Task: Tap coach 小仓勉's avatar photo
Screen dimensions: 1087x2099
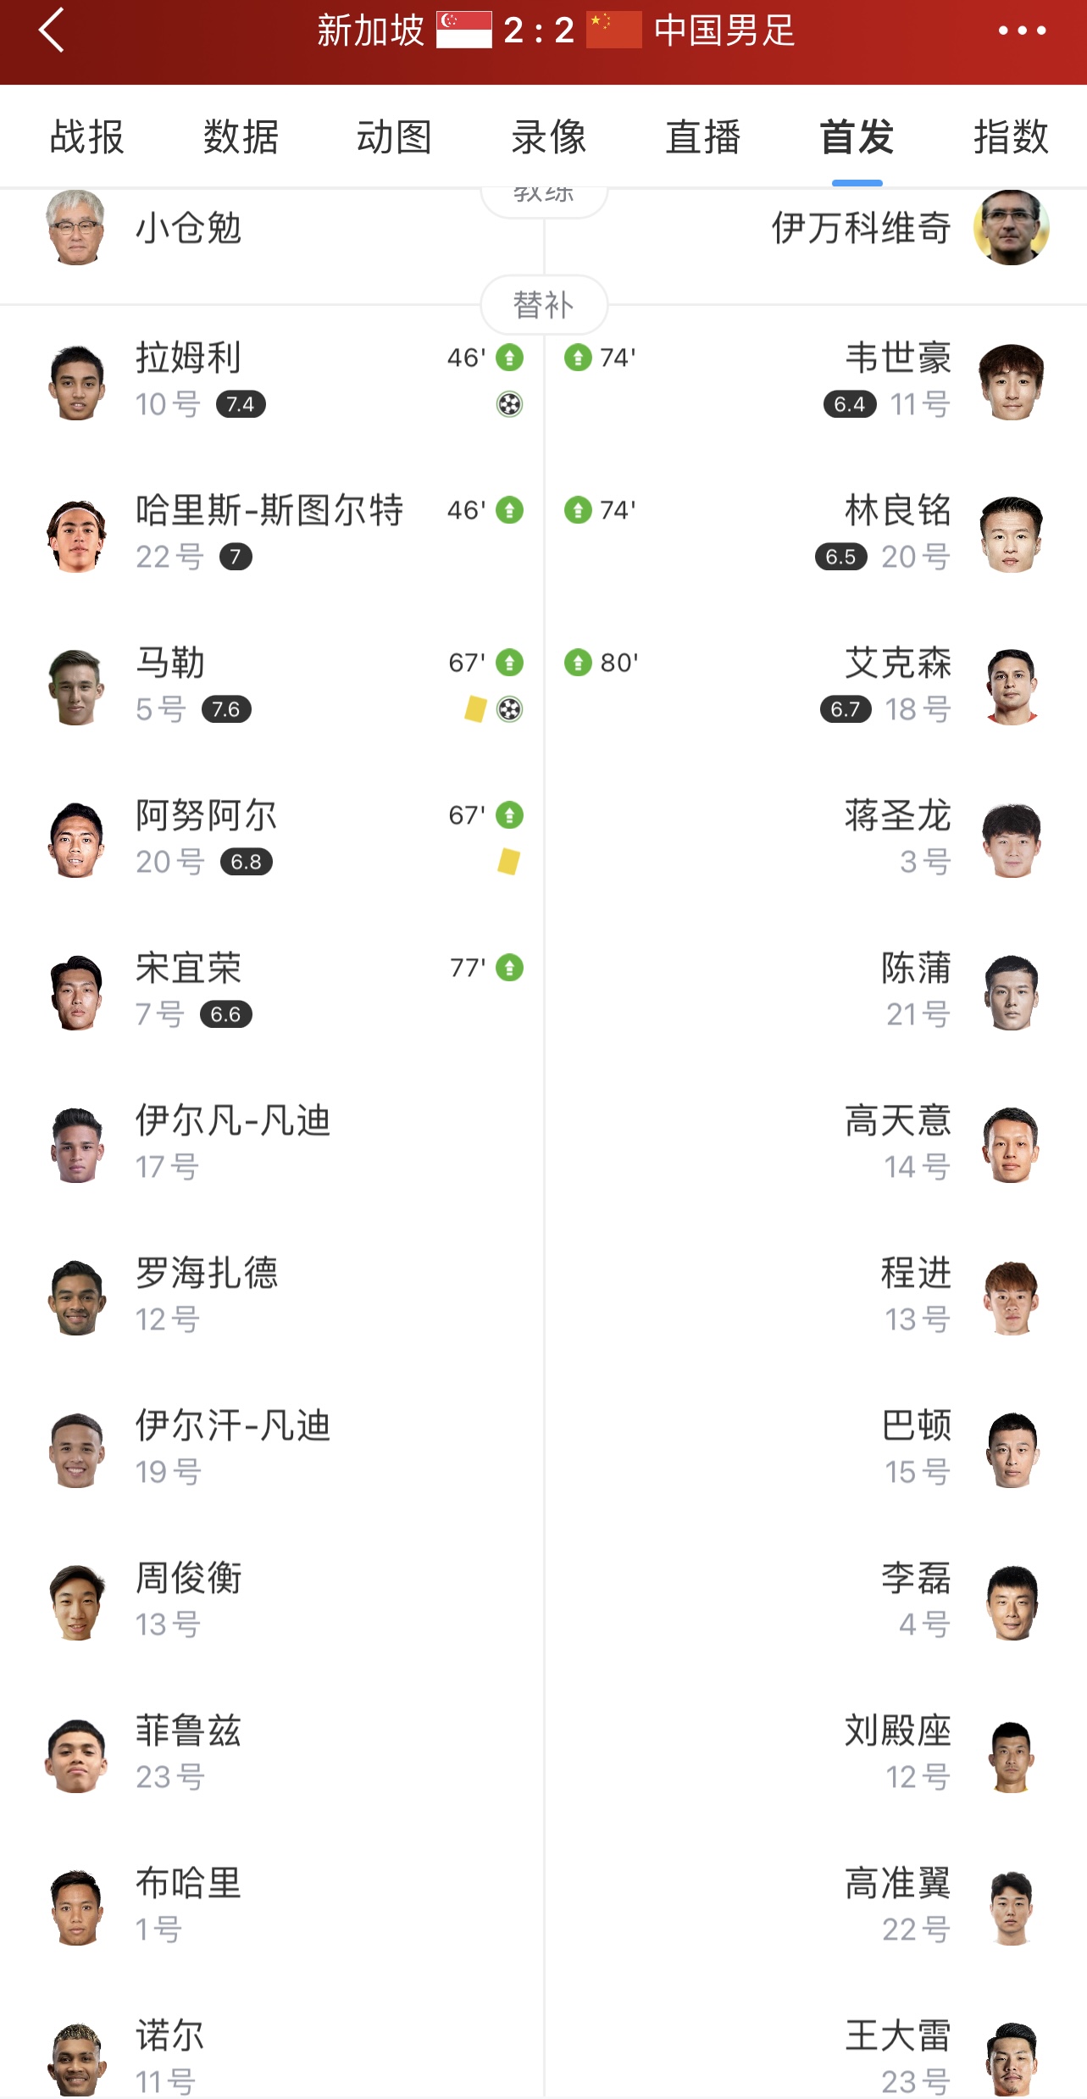Action: tap(75, 228)
